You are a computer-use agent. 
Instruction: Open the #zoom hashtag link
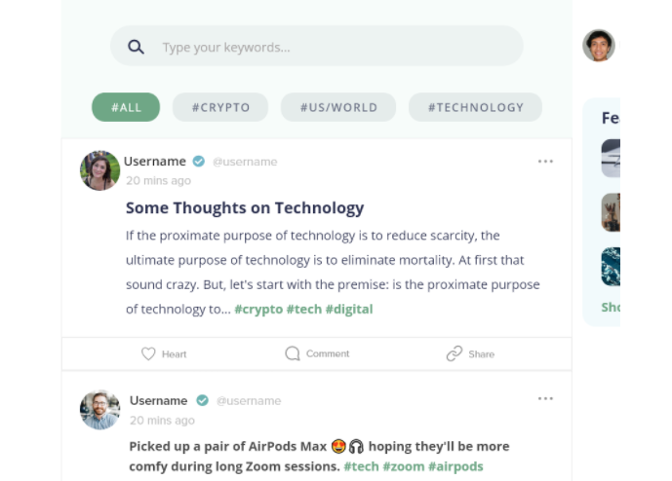point(403,466)
